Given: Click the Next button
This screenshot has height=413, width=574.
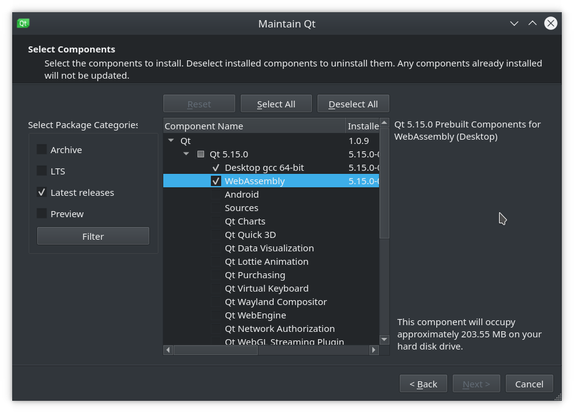Looking at the screenshot, I should [477, 384].
